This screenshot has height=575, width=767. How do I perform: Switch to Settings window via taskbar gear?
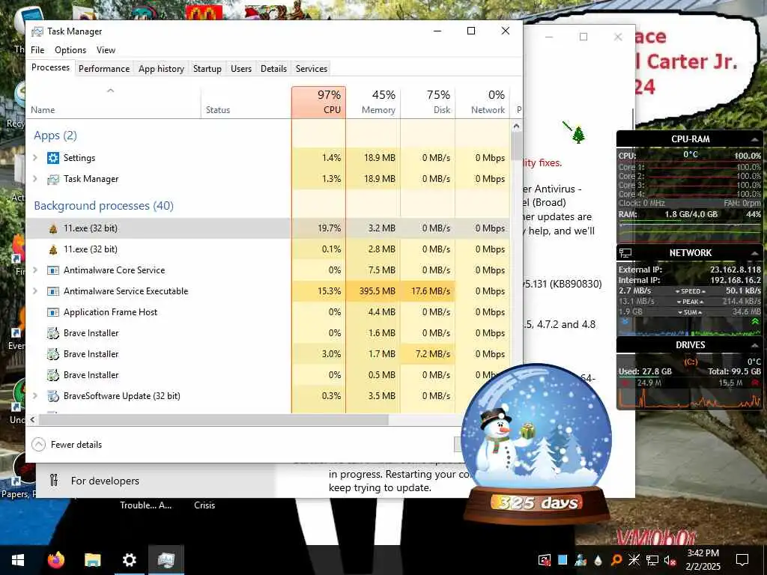(129, 560)
